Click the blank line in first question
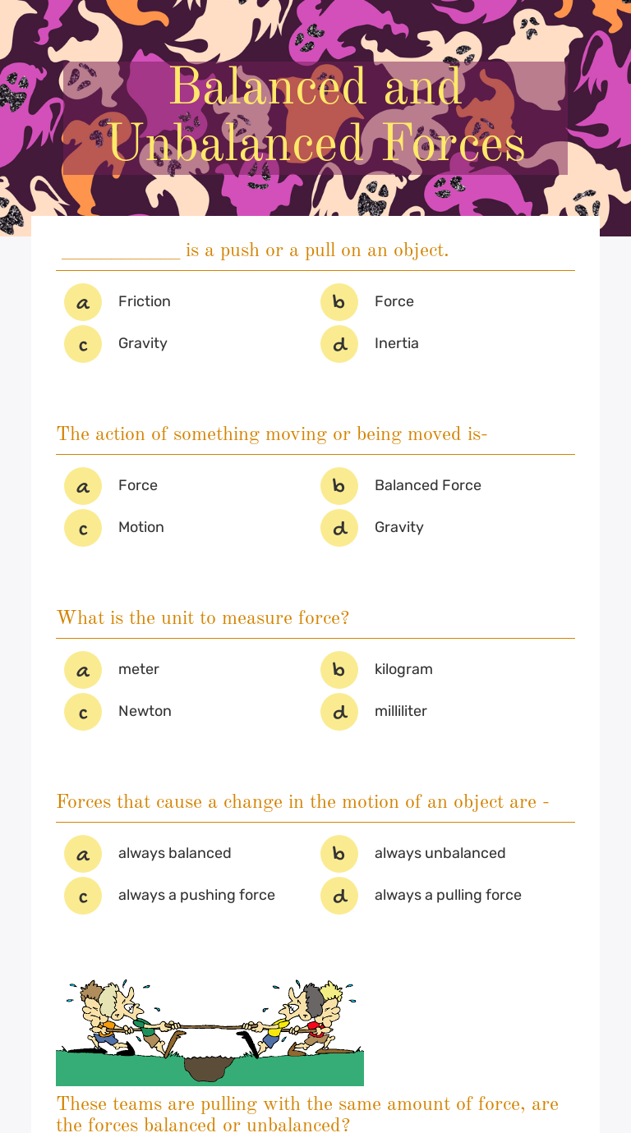 [121, 251]
